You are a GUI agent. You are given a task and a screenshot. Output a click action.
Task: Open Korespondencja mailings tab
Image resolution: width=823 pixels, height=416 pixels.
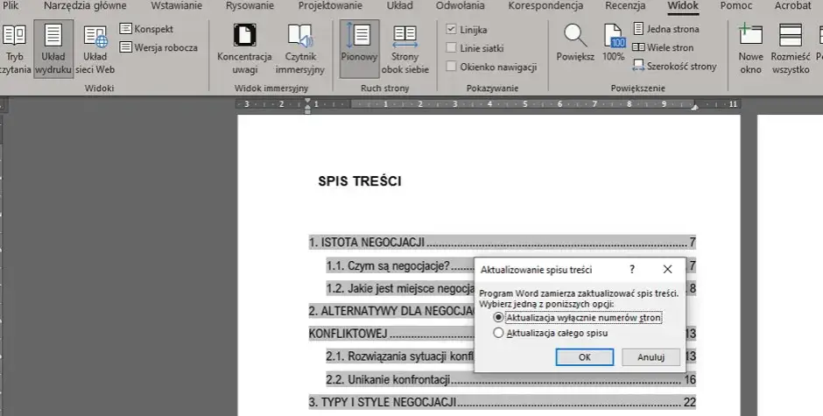(545, 6)
